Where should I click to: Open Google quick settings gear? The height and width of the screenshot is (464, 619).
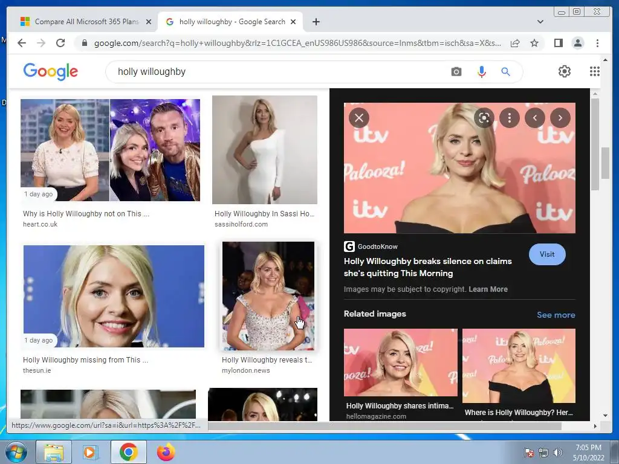tap(565, 71)
